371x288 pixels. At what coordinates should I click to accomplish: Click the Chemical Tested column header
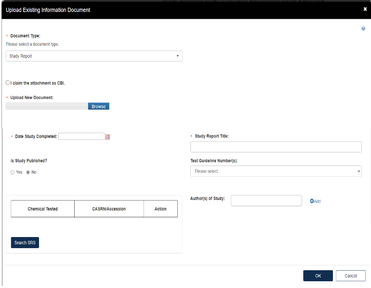pos(42,209)
